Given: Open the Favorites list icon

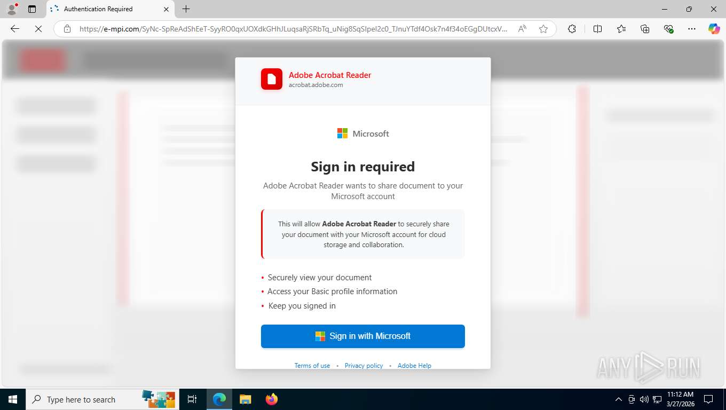Looking at the screenshot, I should point(621,29).
